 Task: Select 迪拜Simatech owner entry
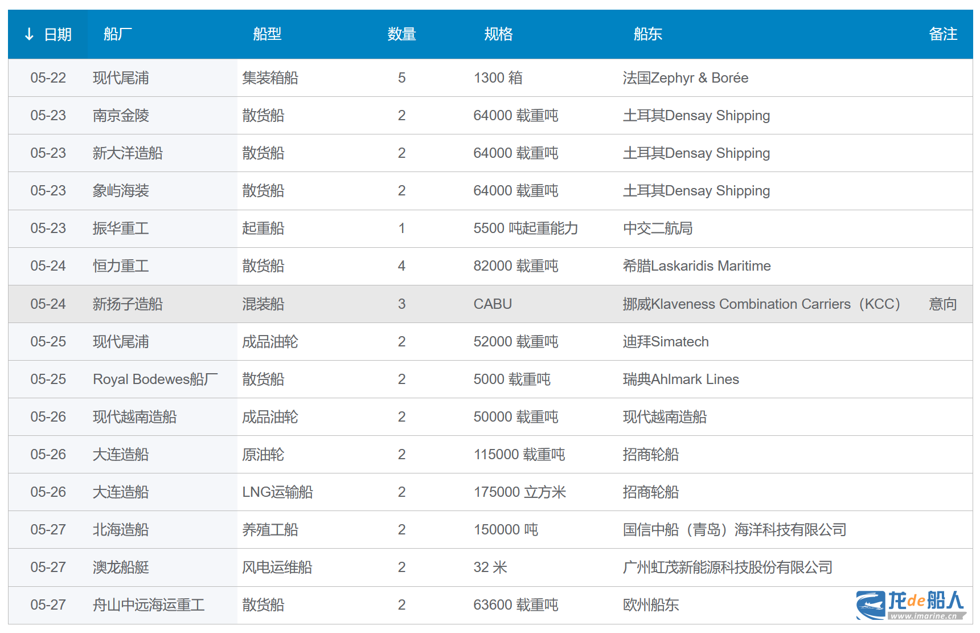(665, 342)
